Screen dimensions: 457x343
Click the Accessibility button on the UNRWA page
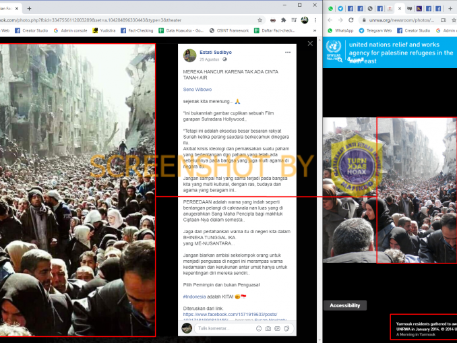345,305
